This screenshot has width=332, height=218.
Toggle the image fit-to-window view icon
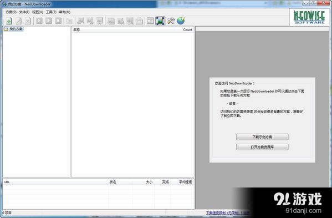(160, 21)
